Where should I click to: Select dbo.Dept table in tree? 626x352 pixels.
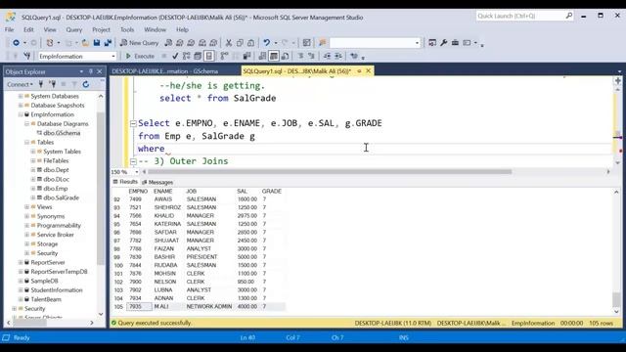(57, 170)
